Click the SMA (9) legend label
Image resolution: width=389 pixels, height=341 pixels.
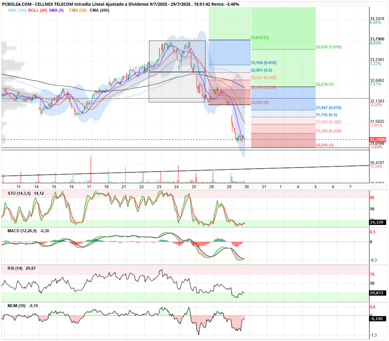[56, 10]
